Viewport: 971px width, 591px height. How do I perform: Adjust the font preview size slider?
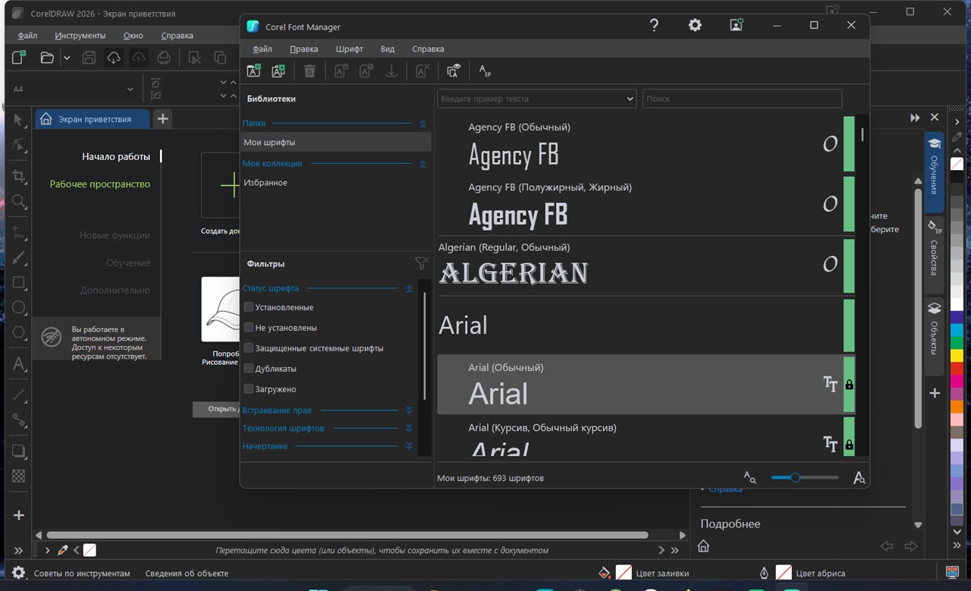[x=795, y=477]
